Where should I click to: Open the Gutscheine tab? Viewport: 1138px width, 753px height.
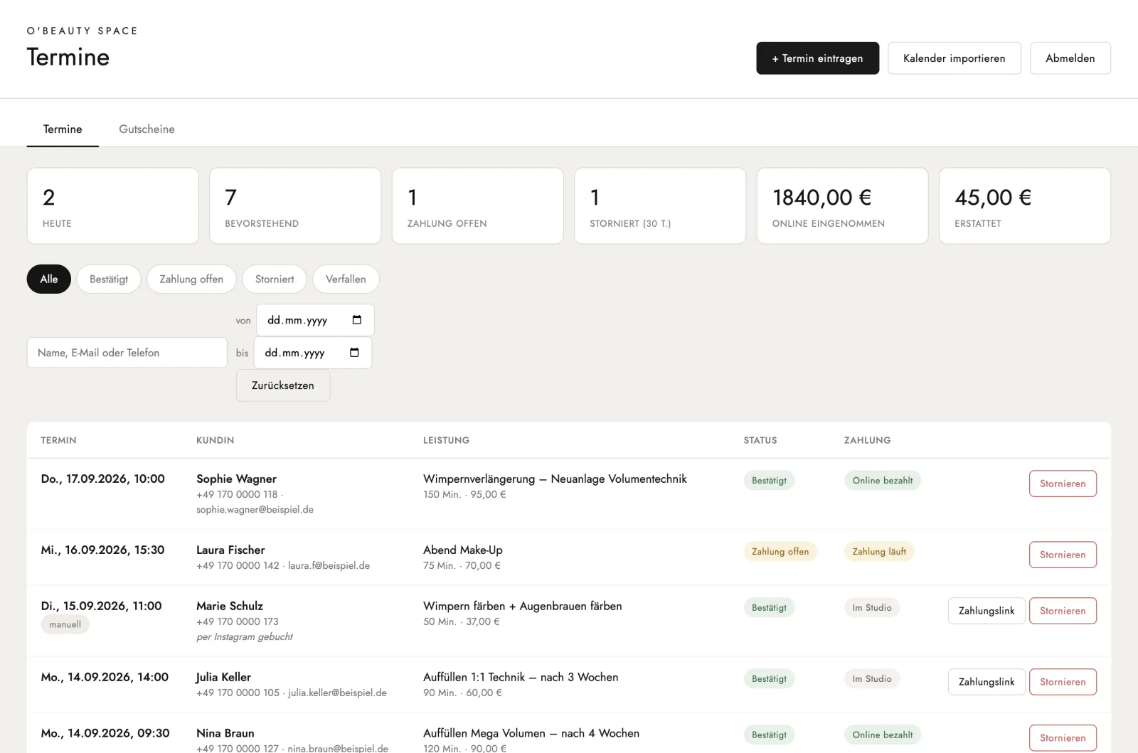[147, 129]
